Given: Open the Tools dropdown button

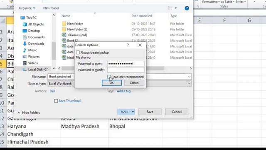Looking at the screenshot, I should [x=126, y=112].
